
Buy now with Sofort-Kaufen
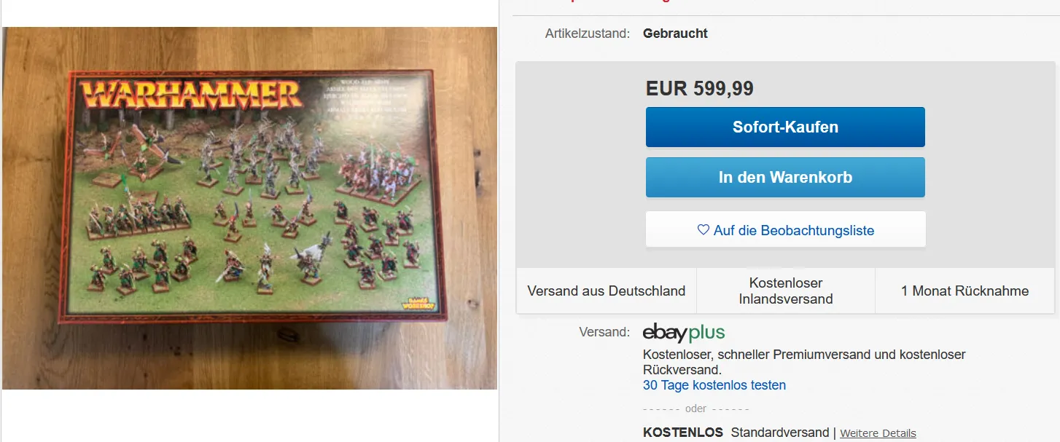785,127
